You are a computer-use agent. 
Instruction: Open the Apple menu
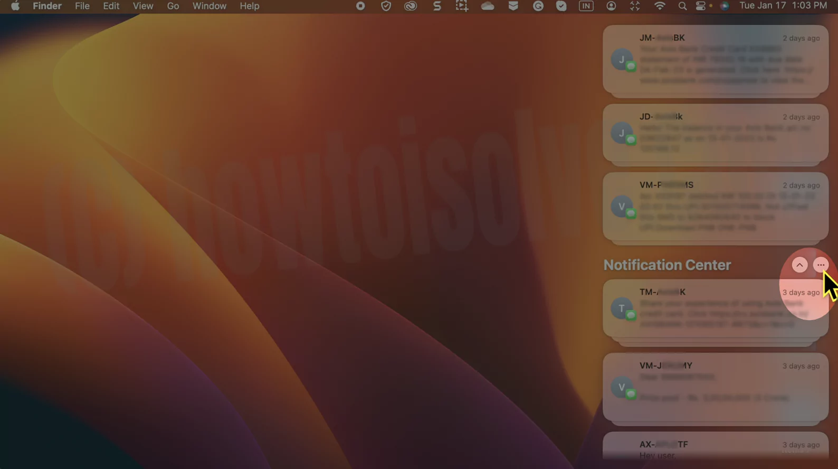15,6
